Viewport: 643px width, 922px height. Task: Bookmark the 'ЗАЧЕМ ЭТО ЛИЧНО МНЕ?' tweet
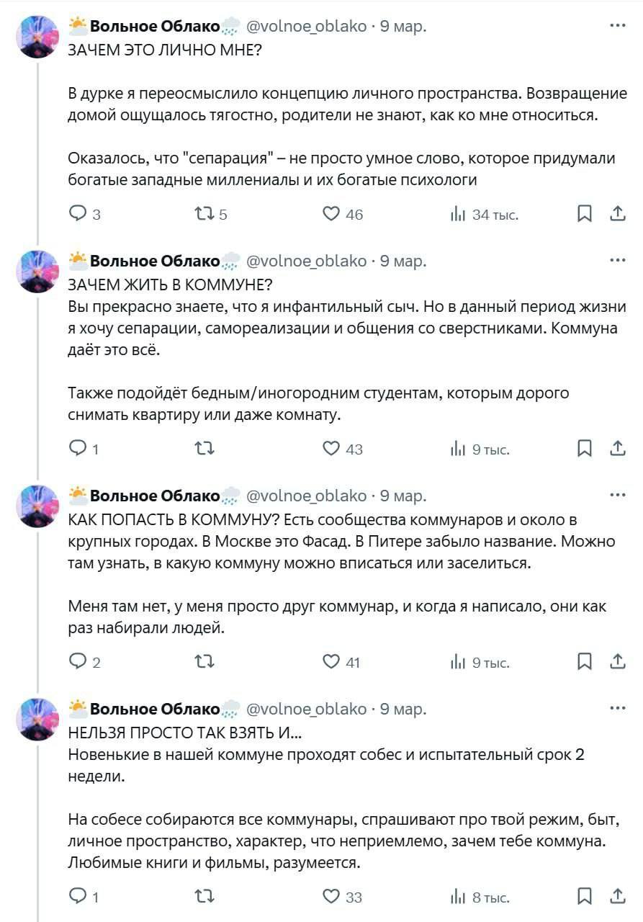coord(585,213)
